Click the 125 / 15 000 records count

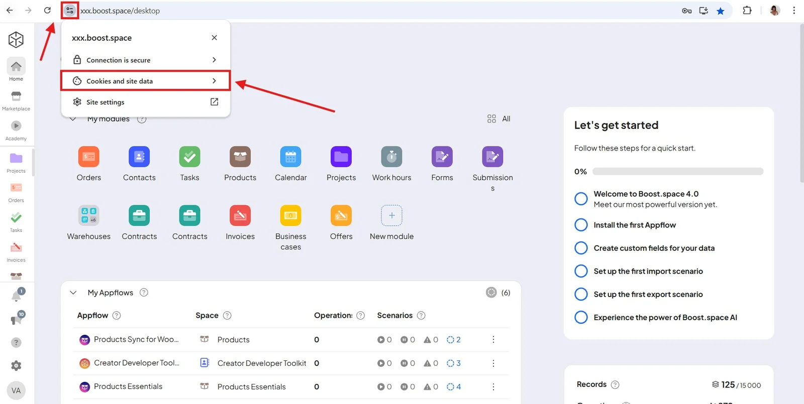tap(737, 385)
